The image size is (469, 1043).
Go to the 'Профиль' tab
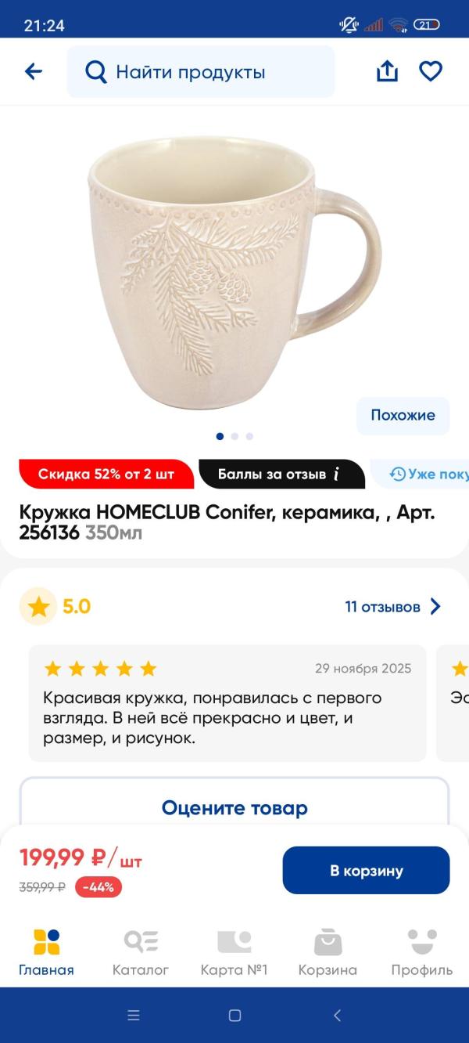coord(422,953)
